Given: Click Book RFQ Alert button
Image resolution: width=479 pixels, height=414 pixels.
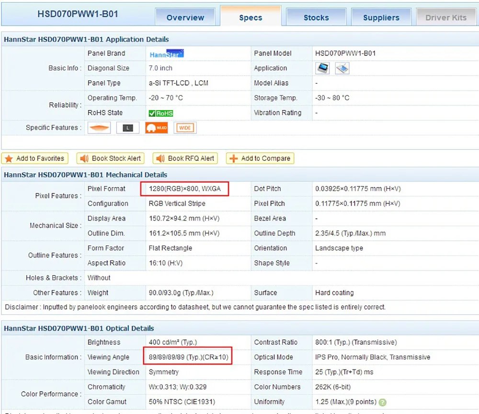Looking at the screenshot, I should [x=185, y=158].
